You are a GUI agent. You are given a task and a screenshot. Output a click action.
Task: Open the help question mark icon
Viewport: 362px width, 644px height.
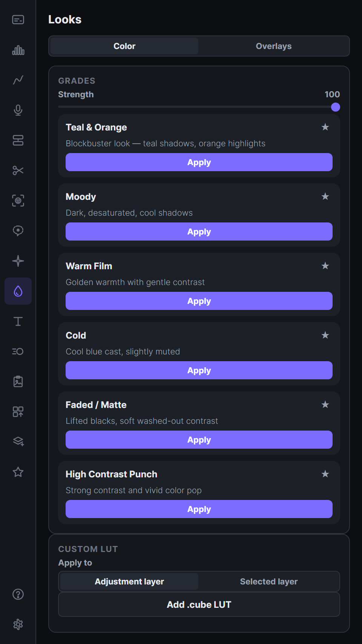tap(18, 594)
